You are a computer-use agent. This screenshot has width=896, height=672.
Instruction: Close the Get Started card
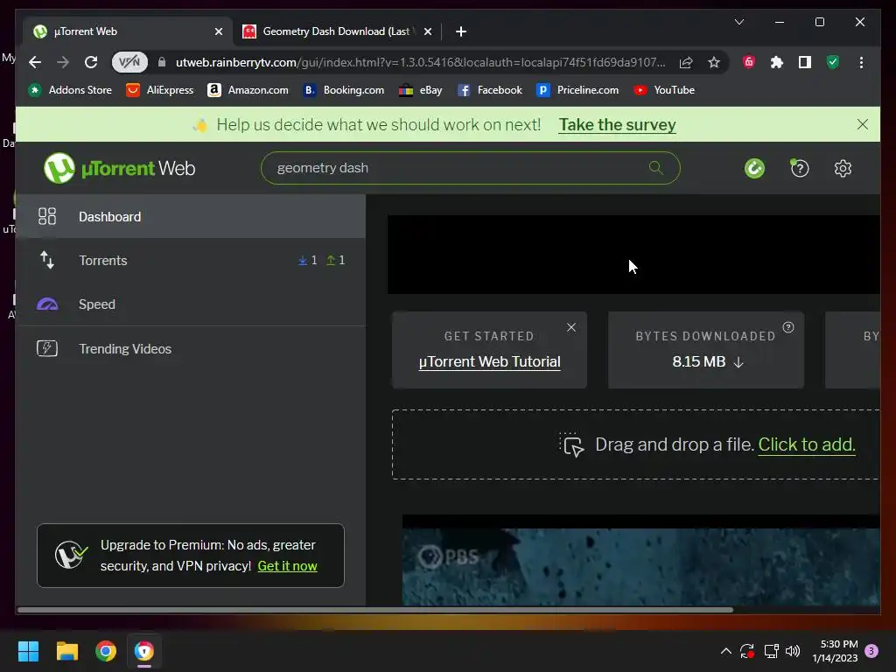(x=570, y=327)
